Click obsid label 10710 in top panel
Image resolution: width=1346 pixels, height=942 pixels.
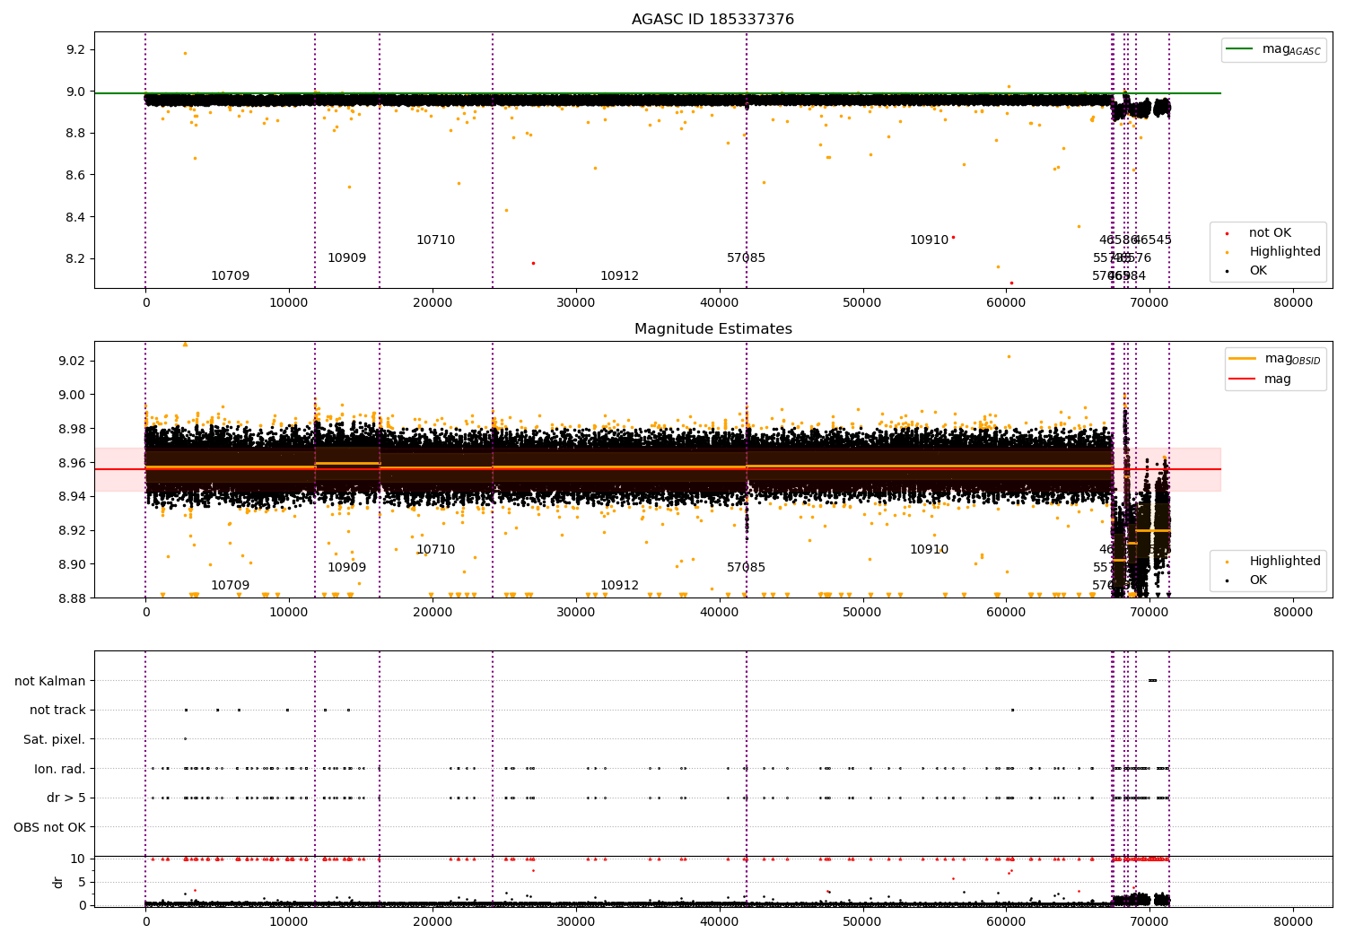coord(435,240)
